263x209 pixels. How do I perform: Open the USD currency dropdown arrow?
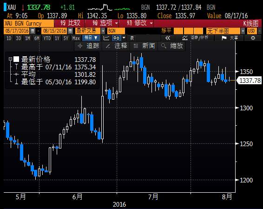[259, 31]
